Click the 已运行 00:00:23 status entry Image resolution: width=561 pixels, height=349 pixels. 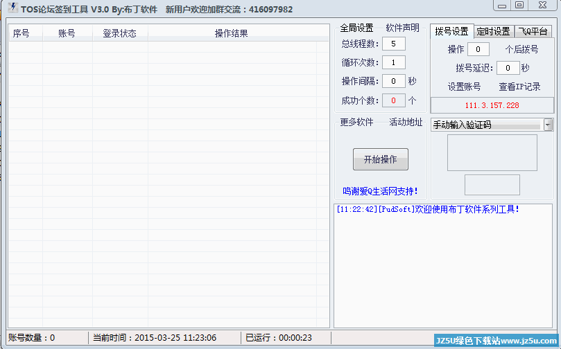coord(279,337)
